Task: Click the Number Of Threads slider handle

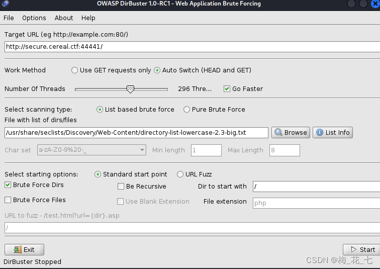Action: pyautogui.click(x=130, y=89)
